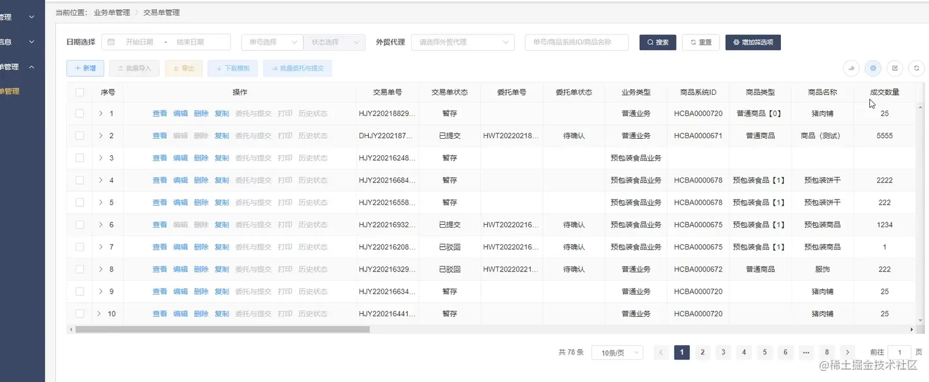The width and height of the screenshot is (929, 382).
Task: Click the 商品（测试）cell
Action: [821, 136]
